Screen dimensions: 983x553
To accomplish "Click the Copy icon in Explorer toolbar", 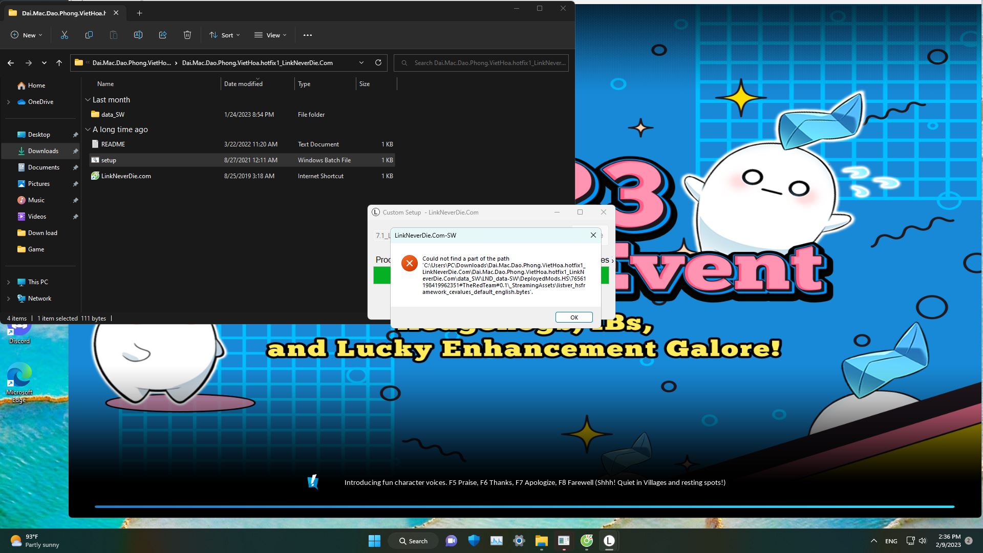I will (x=89, y=35).
